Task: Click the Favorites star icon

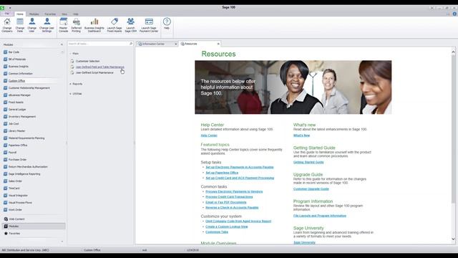Action: tap(6, 234)
